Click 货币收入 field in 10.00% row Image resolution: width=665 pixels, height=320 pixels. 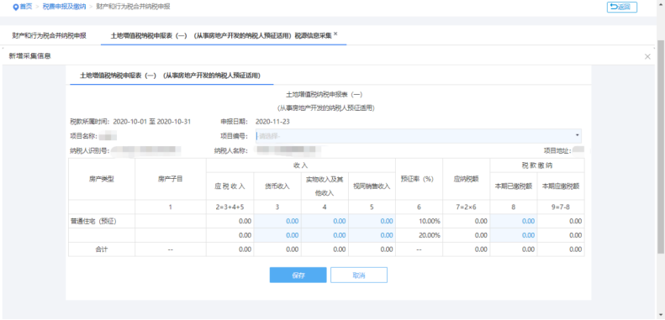pyautogui.click(x=277, y=221)
